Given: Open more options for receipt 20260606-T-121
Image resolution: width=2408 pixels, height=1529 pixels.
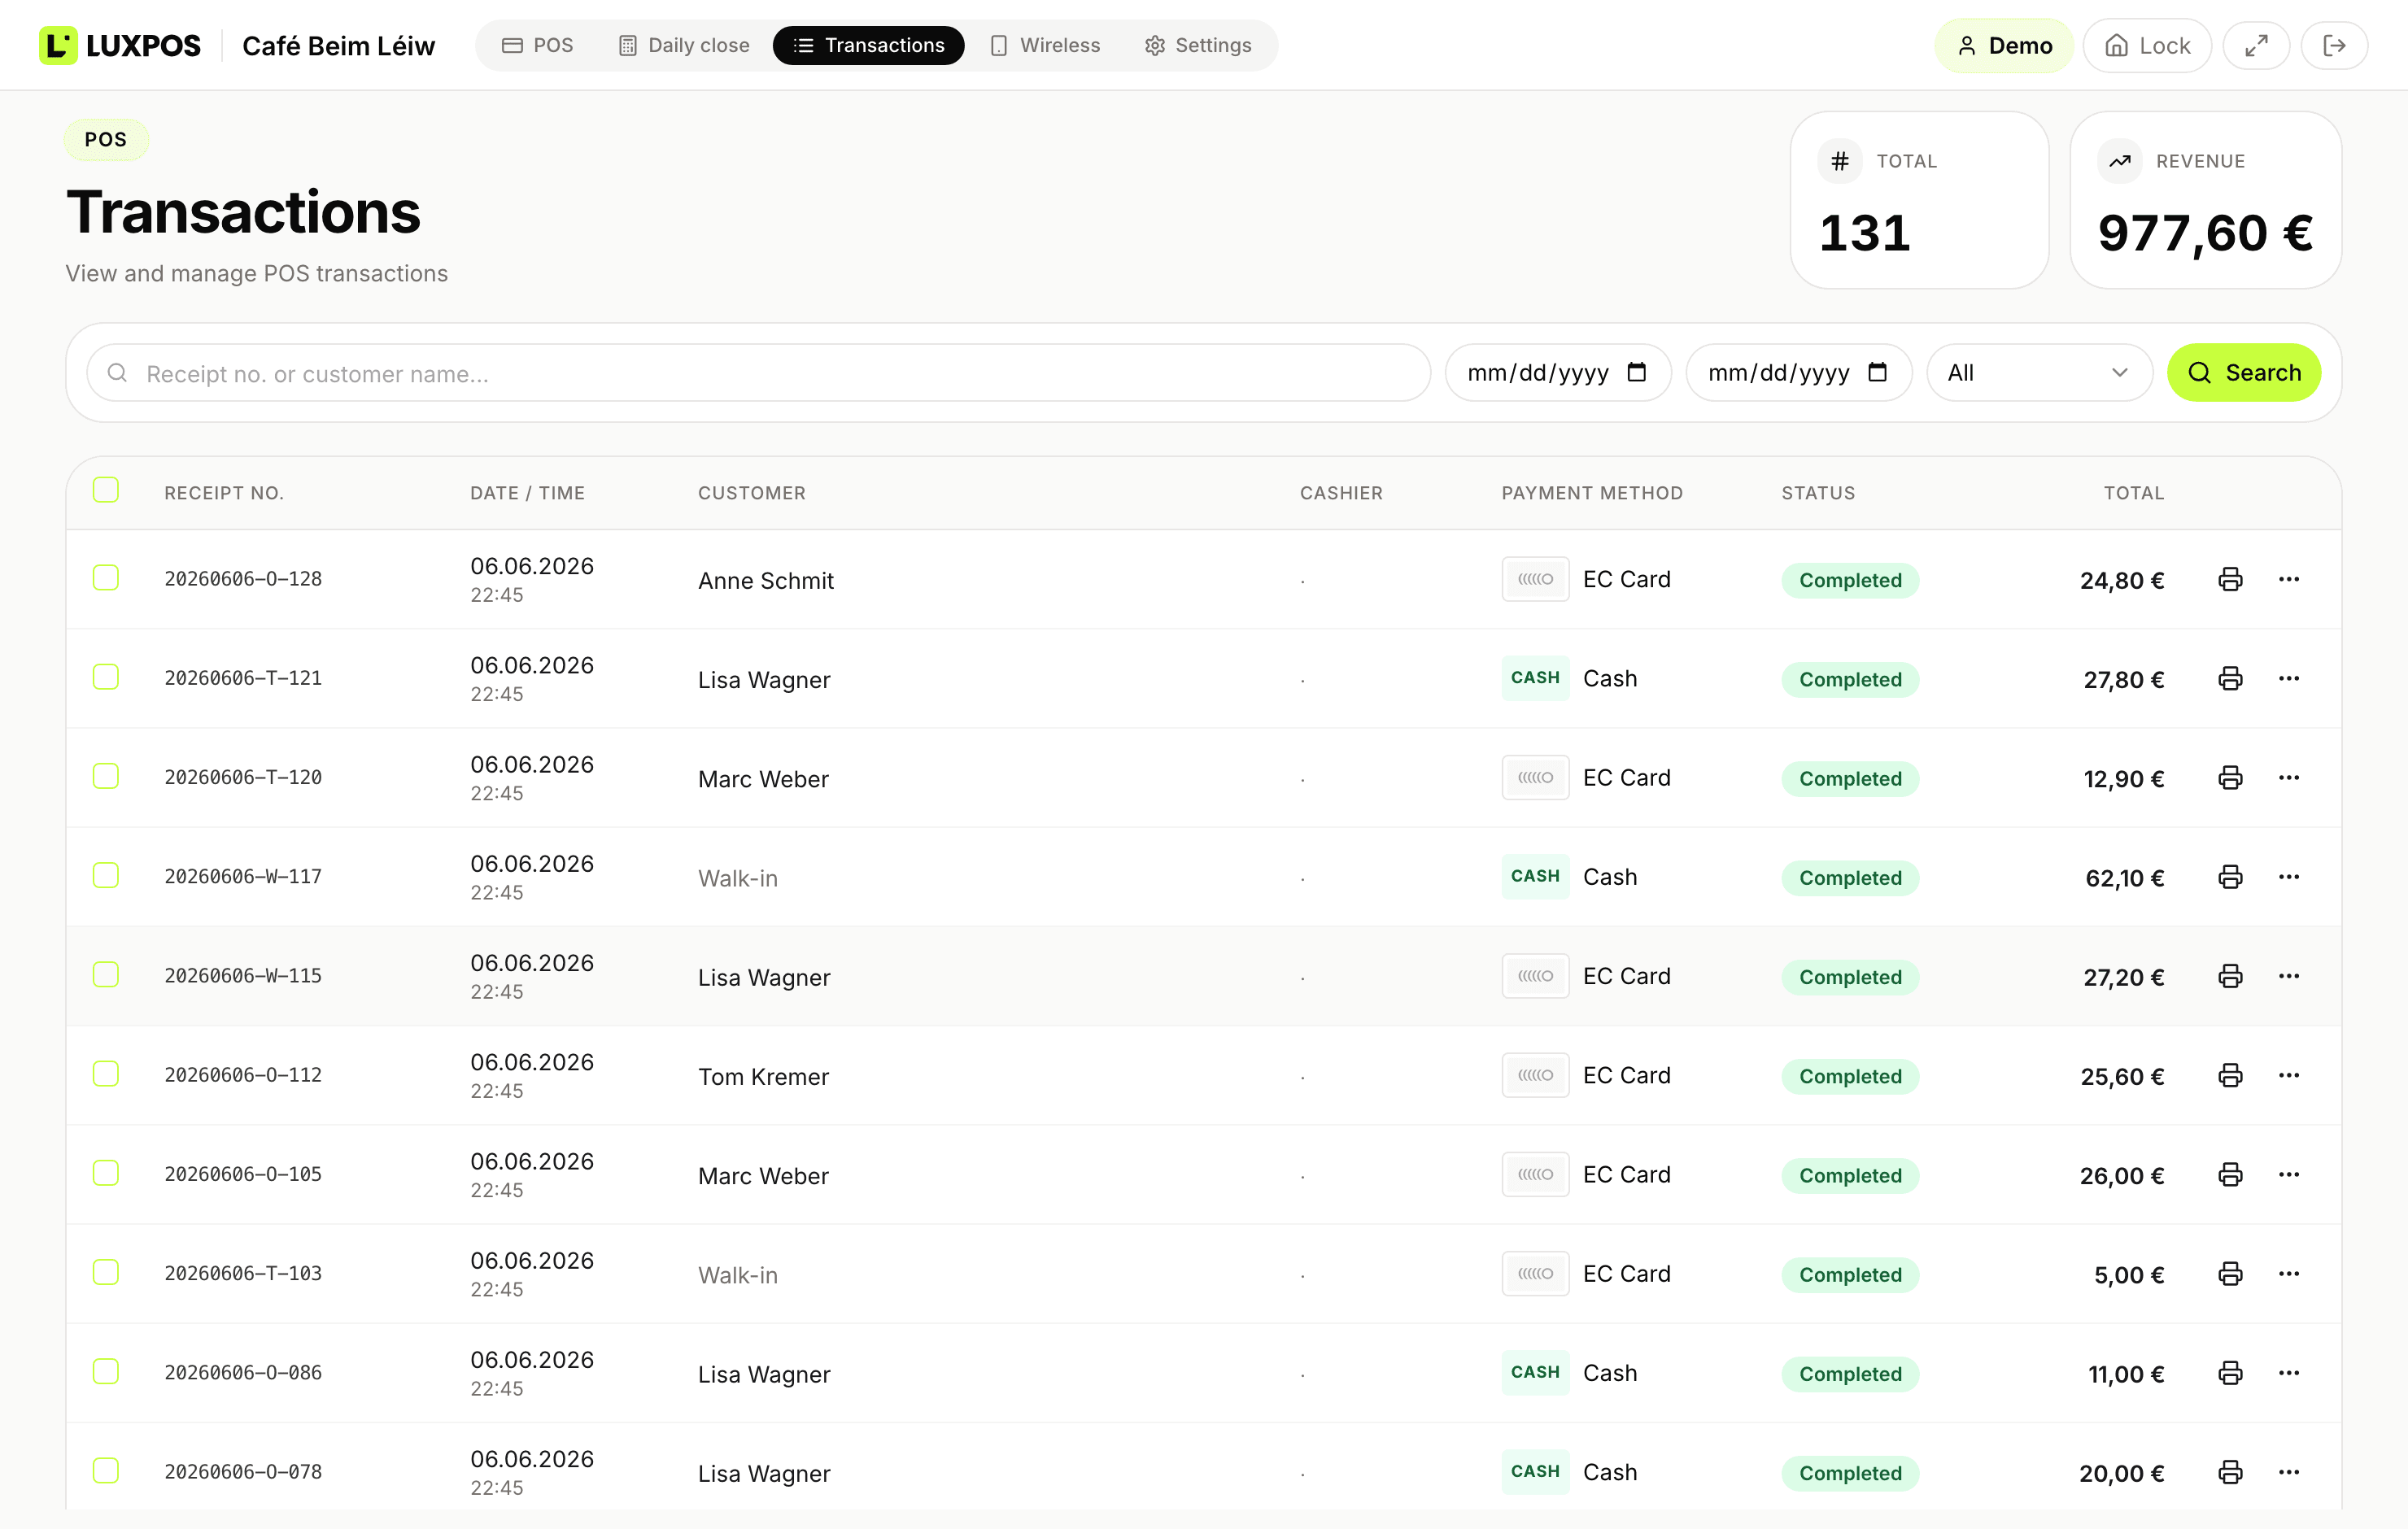Looking at the screenshot, I should point(2288,679).
